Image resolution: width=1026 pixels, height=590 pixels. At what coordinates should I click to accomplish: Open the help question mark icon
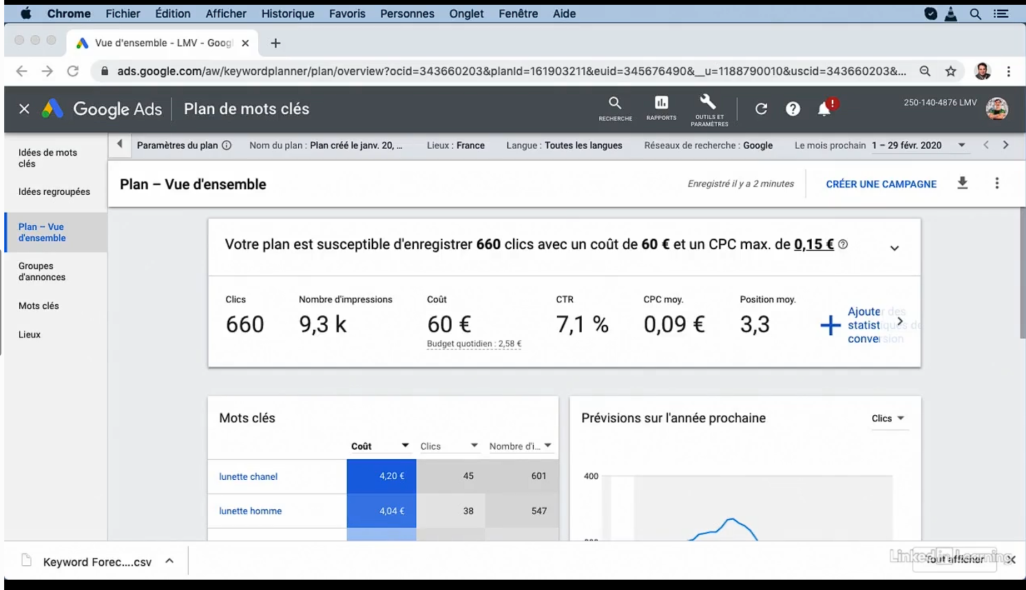tap(793, 109)
